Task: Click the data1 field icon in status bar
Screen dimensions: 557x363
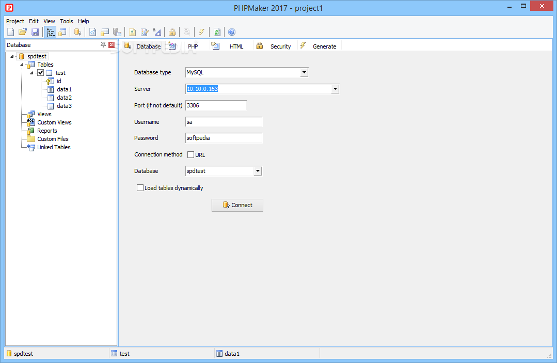Action: (219, 353)
